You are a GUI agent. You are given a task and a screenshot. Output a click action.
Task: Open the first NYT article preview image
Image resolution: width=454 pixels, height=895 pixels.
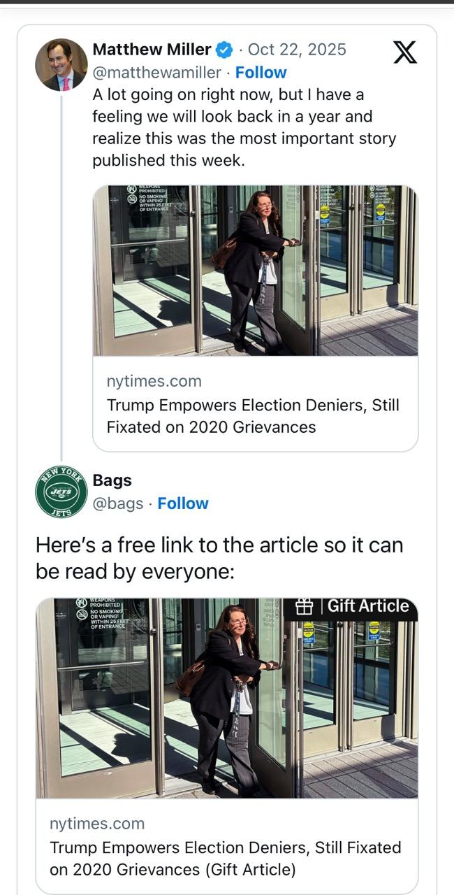(255, 271)
